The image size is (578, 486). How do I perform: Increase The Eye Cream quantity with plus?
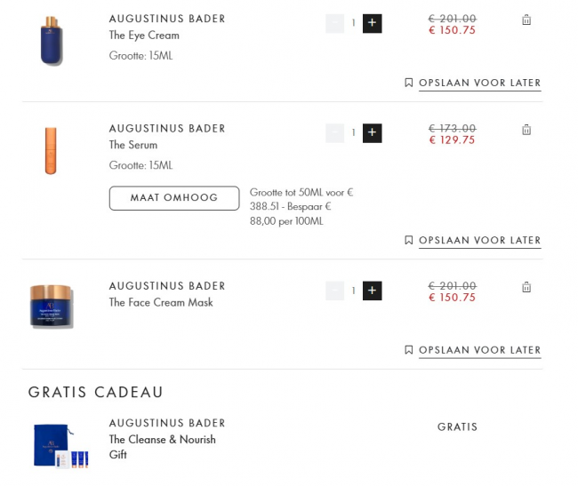point(373,23)
